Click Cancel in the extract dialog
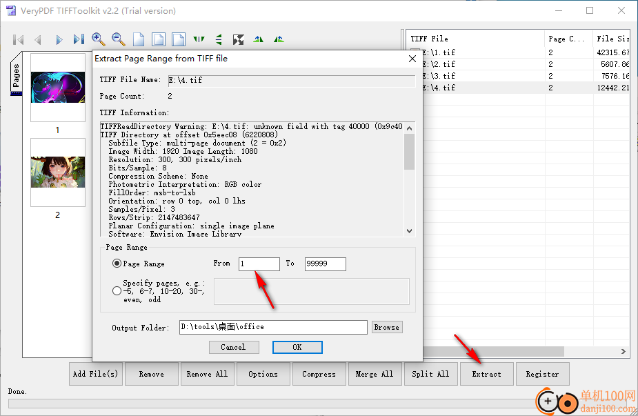The height and width of the screenshot is (416, 638). coord(234,347)
